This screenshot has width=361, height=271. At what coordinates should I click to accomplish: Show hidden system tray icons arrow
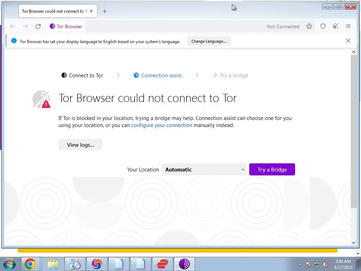(300, 264)
